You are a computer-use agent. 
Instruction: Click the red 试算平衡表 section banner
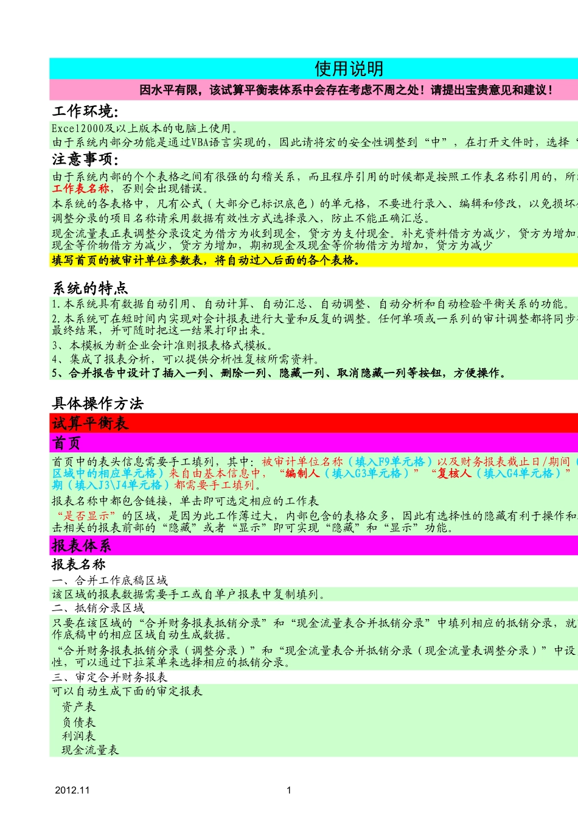coord(90,423)
